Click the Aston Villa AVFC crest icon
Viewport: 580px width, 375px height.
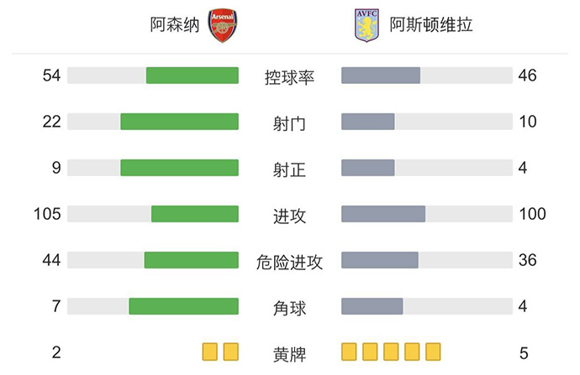pyautogui.click(x=367, y=26)
